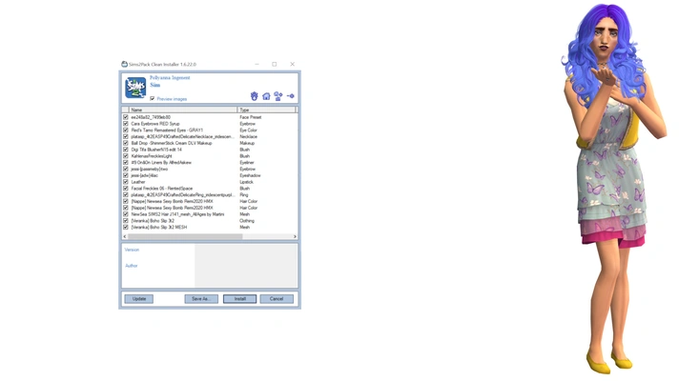Select the [Veranka] Boho Slip 3t2 clothing row name
699x381 pixels.
[153, 220]
